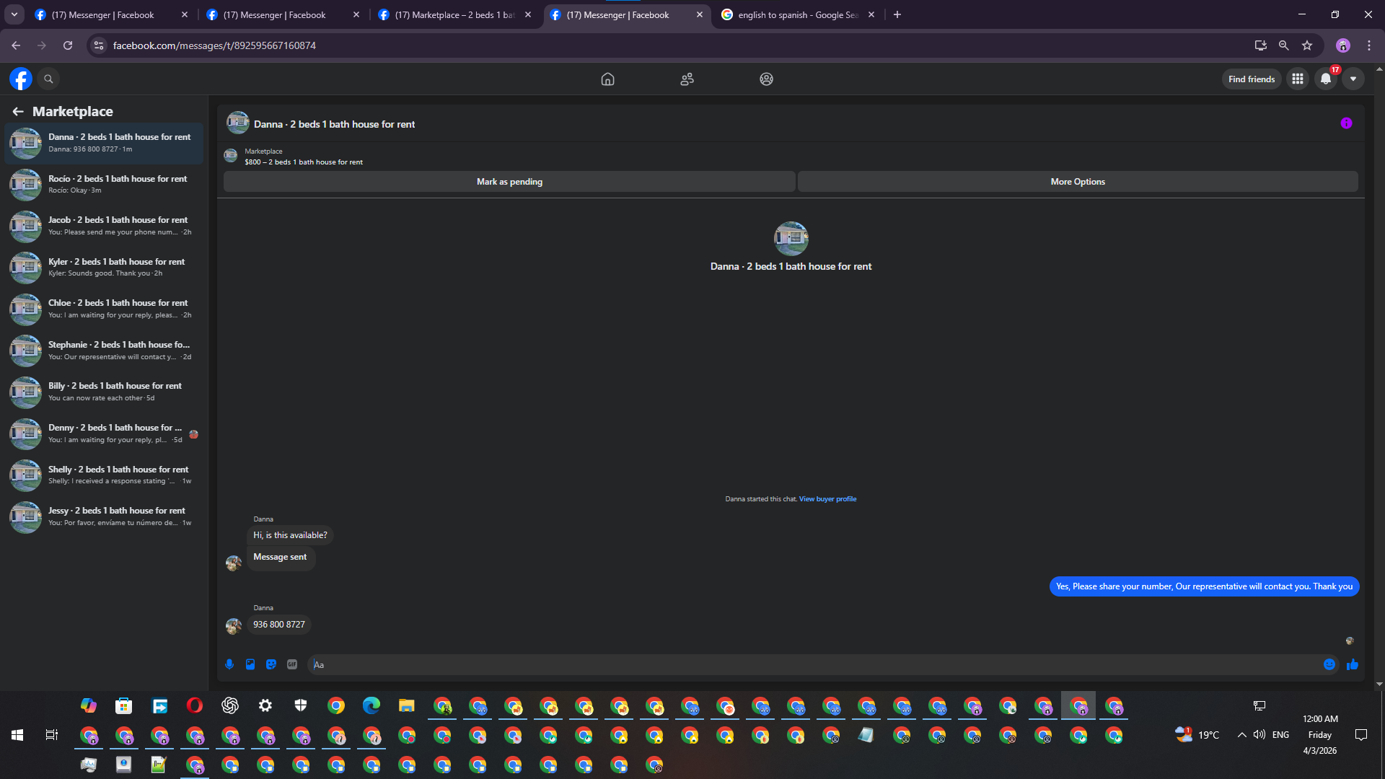Open ChatGPT from the taskbar
The height and width of the screenshot is (779, 1385).
coord(230,705)
